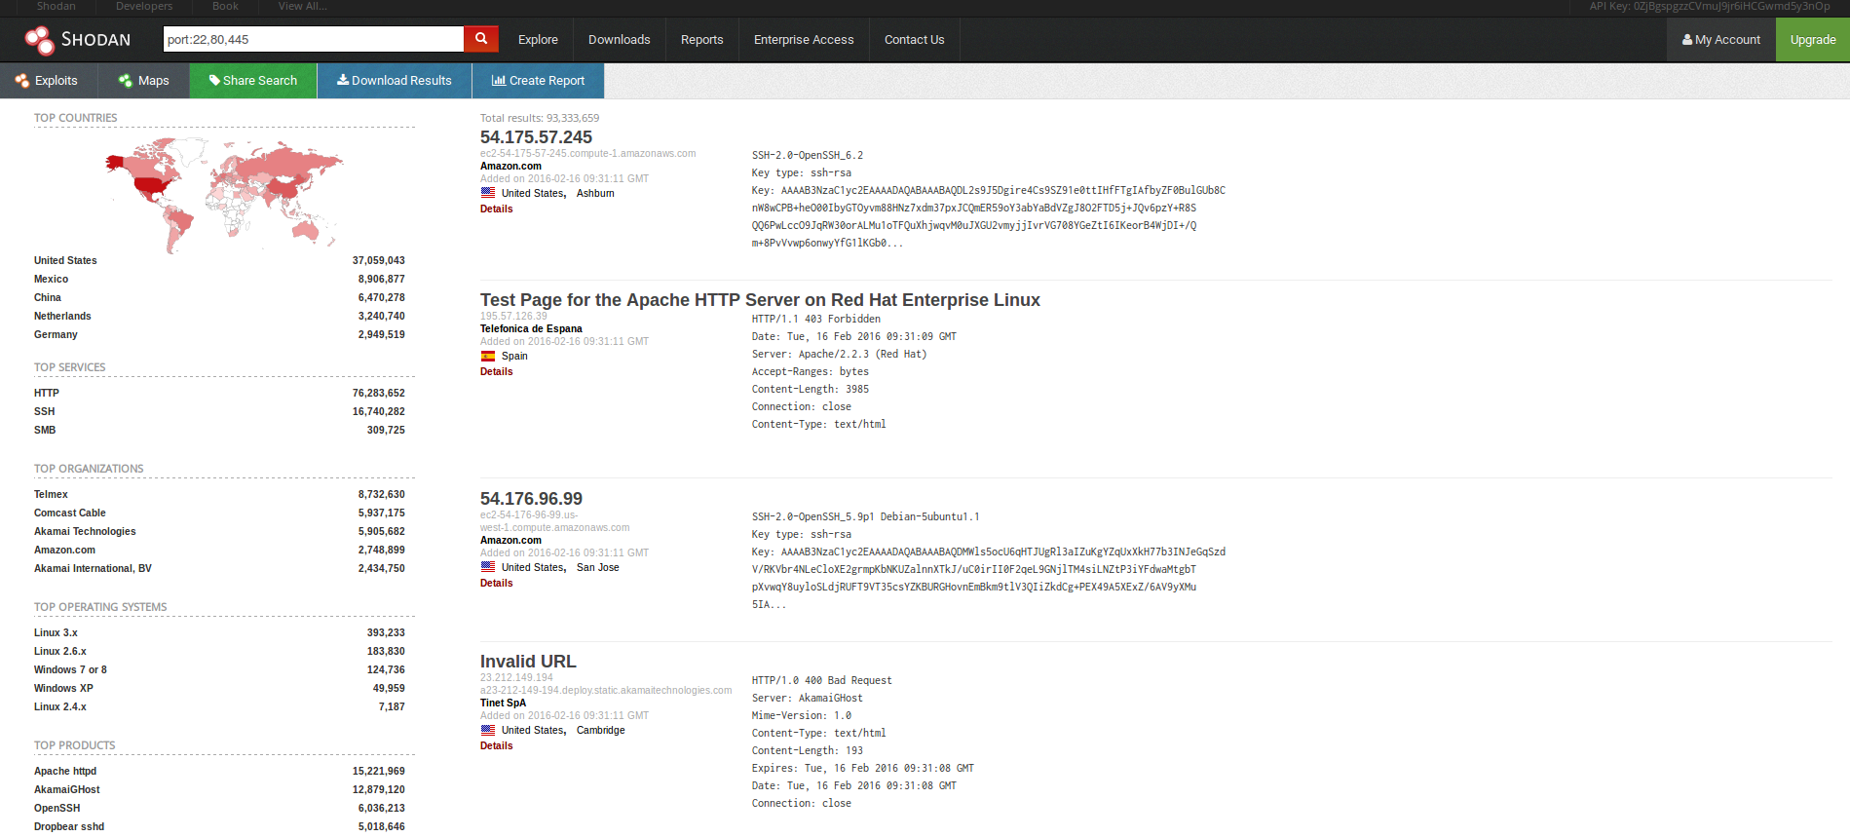Click Create Report
Viewport: 1850px width, 837px height.
pyautogui.click(x=538, y=81)
